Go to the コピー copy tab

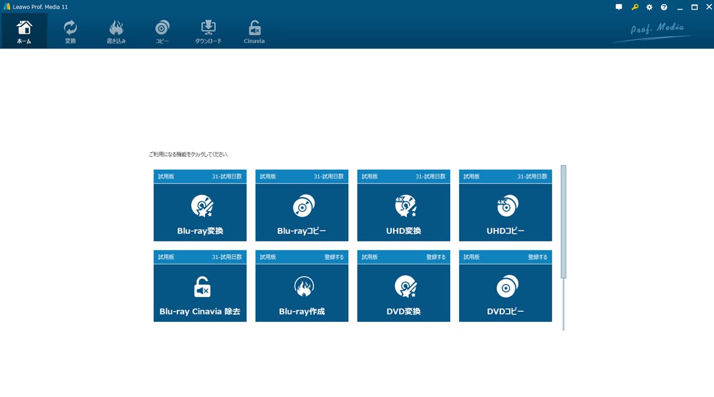coord(162,31)
